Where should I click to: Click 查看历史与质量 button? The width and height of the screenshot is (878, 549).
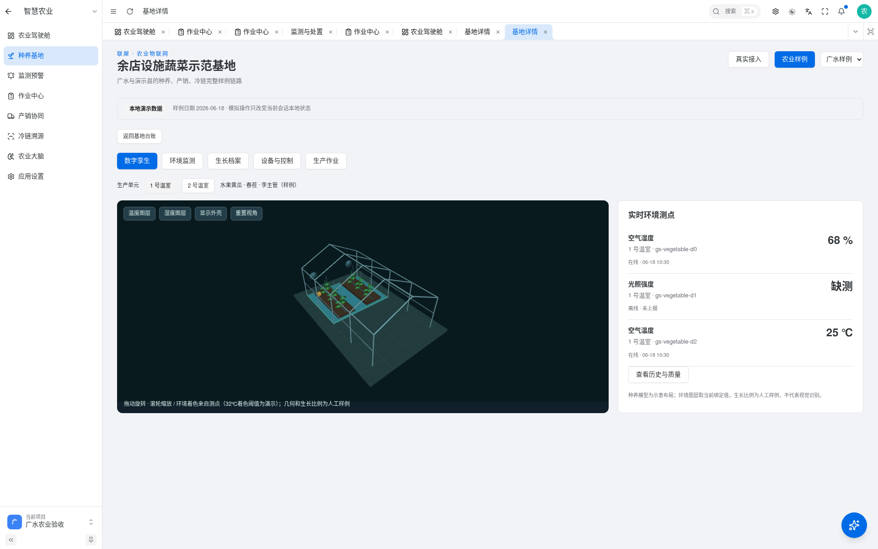[658, 375]
